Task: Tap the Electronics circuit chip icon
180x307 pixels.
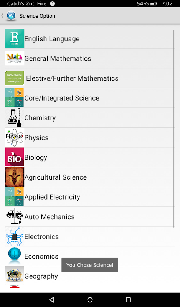Action: point(15,236)
